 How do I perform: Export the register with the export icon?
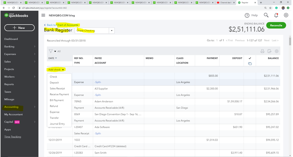click(x=270, y=51)
